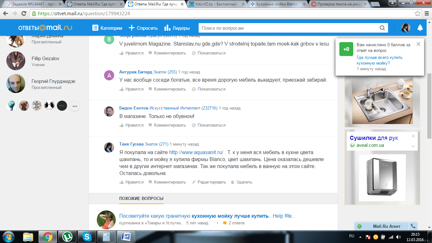
Task: Click 2 ответа on similar question
Action: coord(234,223)
